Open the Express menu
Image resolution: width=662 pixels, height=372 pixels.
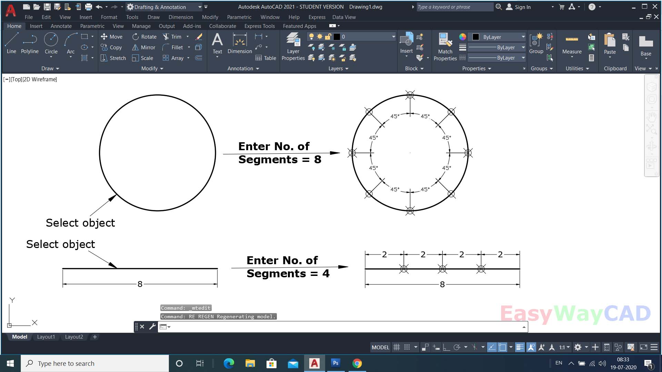317,17
